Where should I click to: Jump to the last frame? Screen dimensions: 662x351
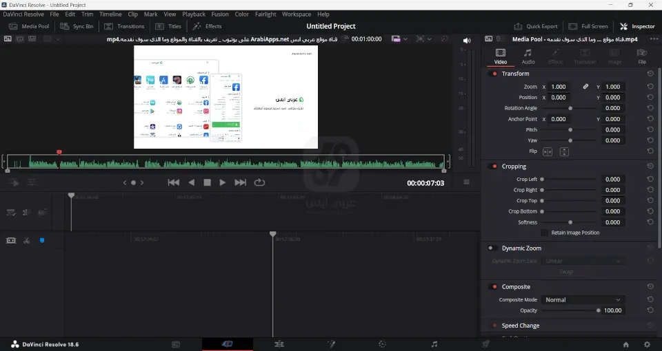pos(240,182)
